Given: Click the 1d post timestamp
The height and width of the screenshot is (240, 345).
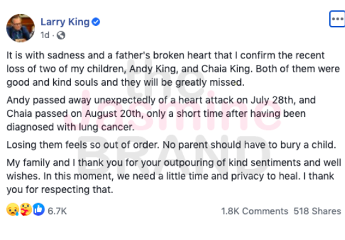Looking at the screenshot, I should (x=45, y=35).
